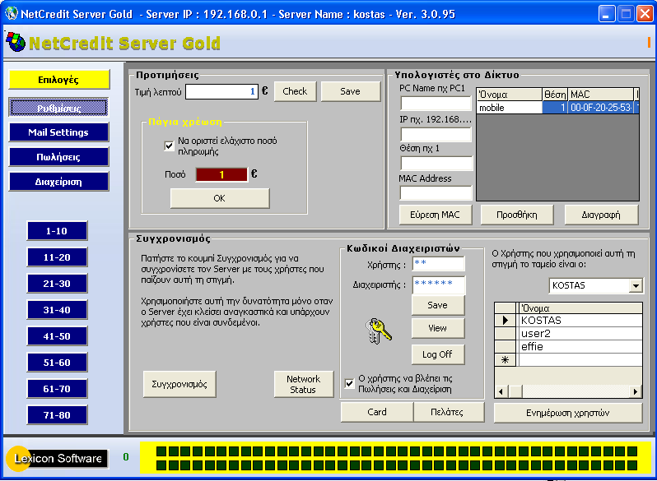The height and width of the screenshot is (481, 657).
Task: Open Mail Settings
Action: point(58,132)
